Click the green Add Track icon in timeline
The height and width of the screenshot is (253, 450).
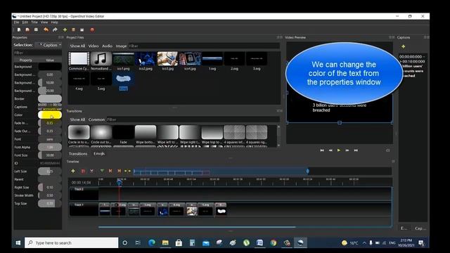coord(73,171)
